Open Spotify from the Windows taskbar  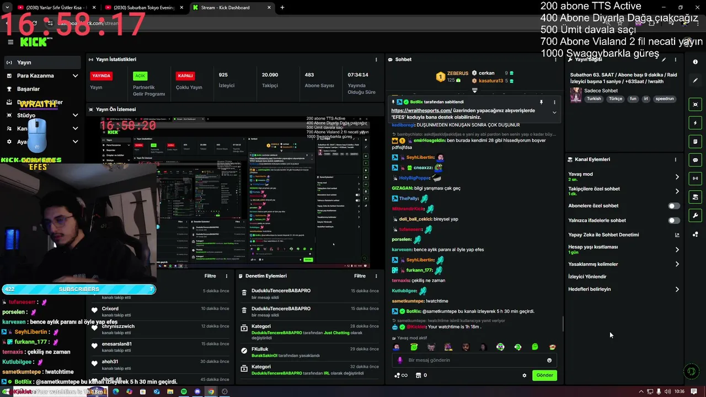coord(184,391)
